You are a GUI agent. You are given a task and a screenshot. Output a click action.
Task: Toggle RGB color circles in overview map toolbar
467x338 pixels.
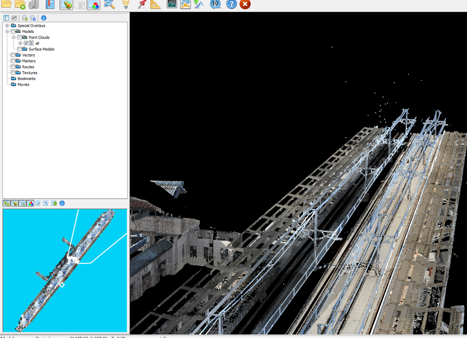point(30,203)
